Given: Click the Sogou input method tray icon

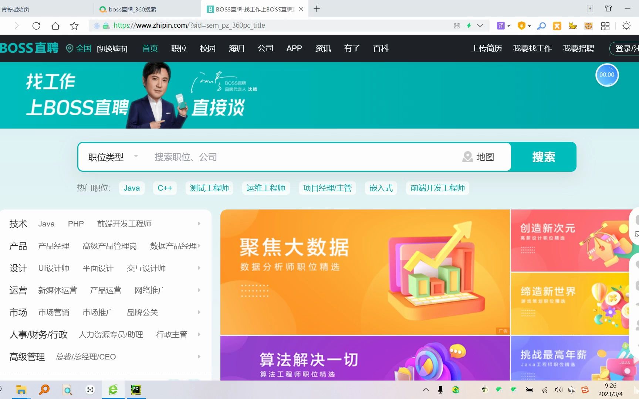Looking at the screenshot, I should (x=585, y=390).
